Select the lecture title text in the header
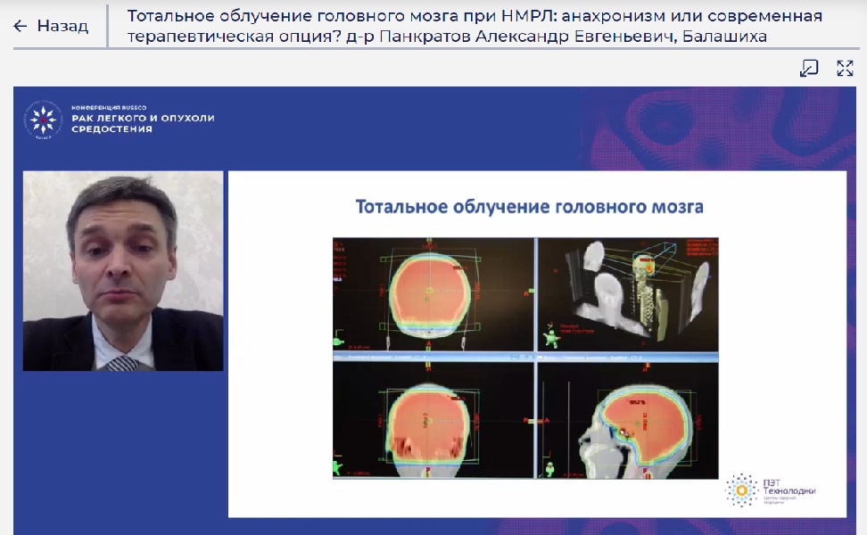Screen dimensions: 867x535 tap(475, 26)
